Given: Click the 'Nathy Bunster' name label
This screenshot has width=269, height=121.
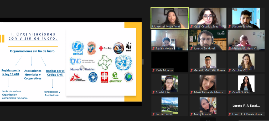Looking at the screenshot, I should (203, 114).
